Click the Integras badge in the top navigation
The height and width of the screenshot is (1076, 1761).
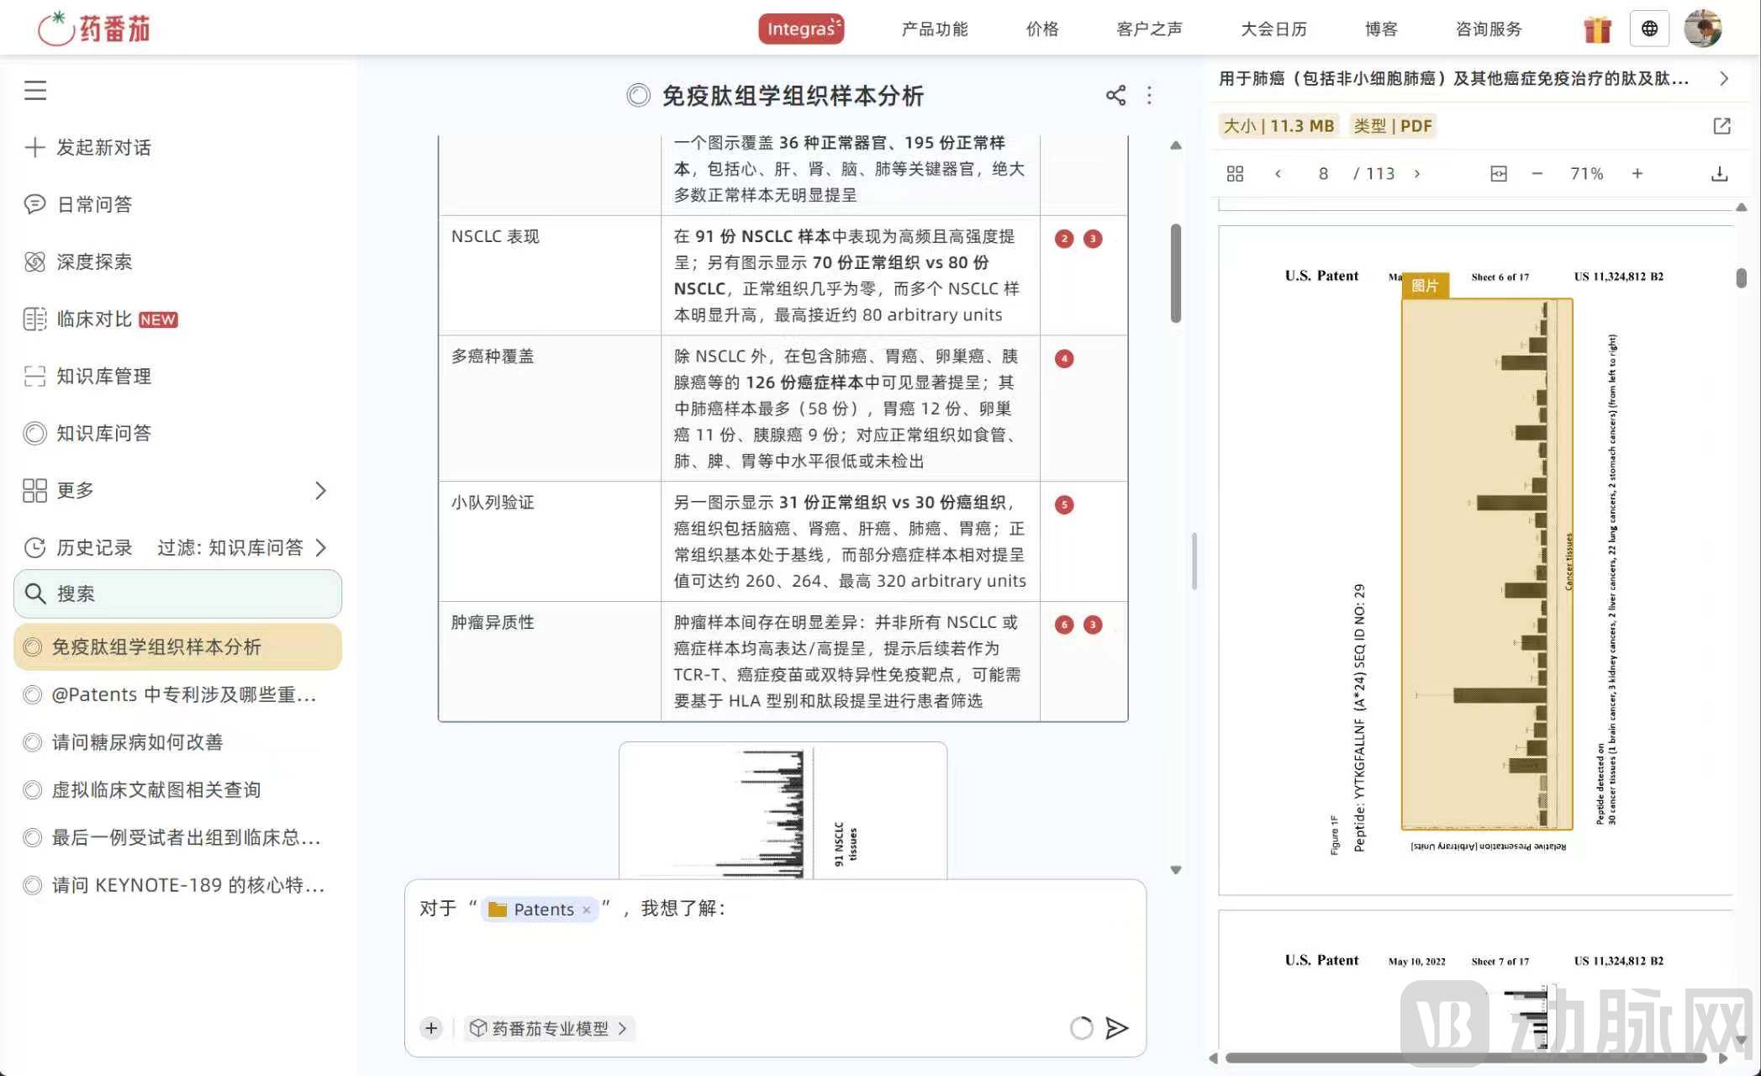coord(801,29)
